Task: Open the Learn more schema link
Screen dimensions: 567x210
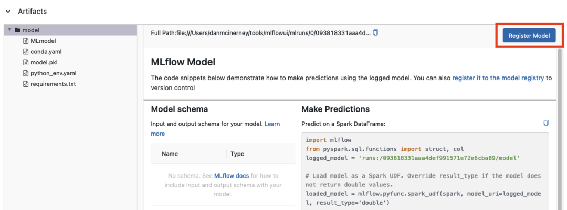Action: (x=215, y=129)
